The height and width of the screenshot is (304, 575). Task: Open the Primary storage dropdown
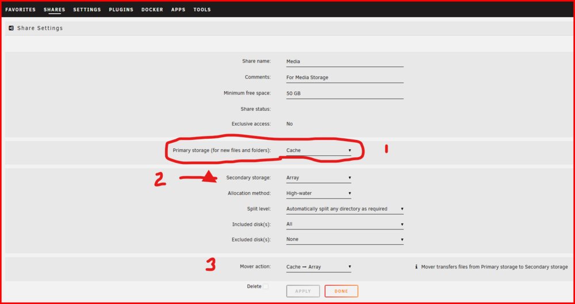319,150
